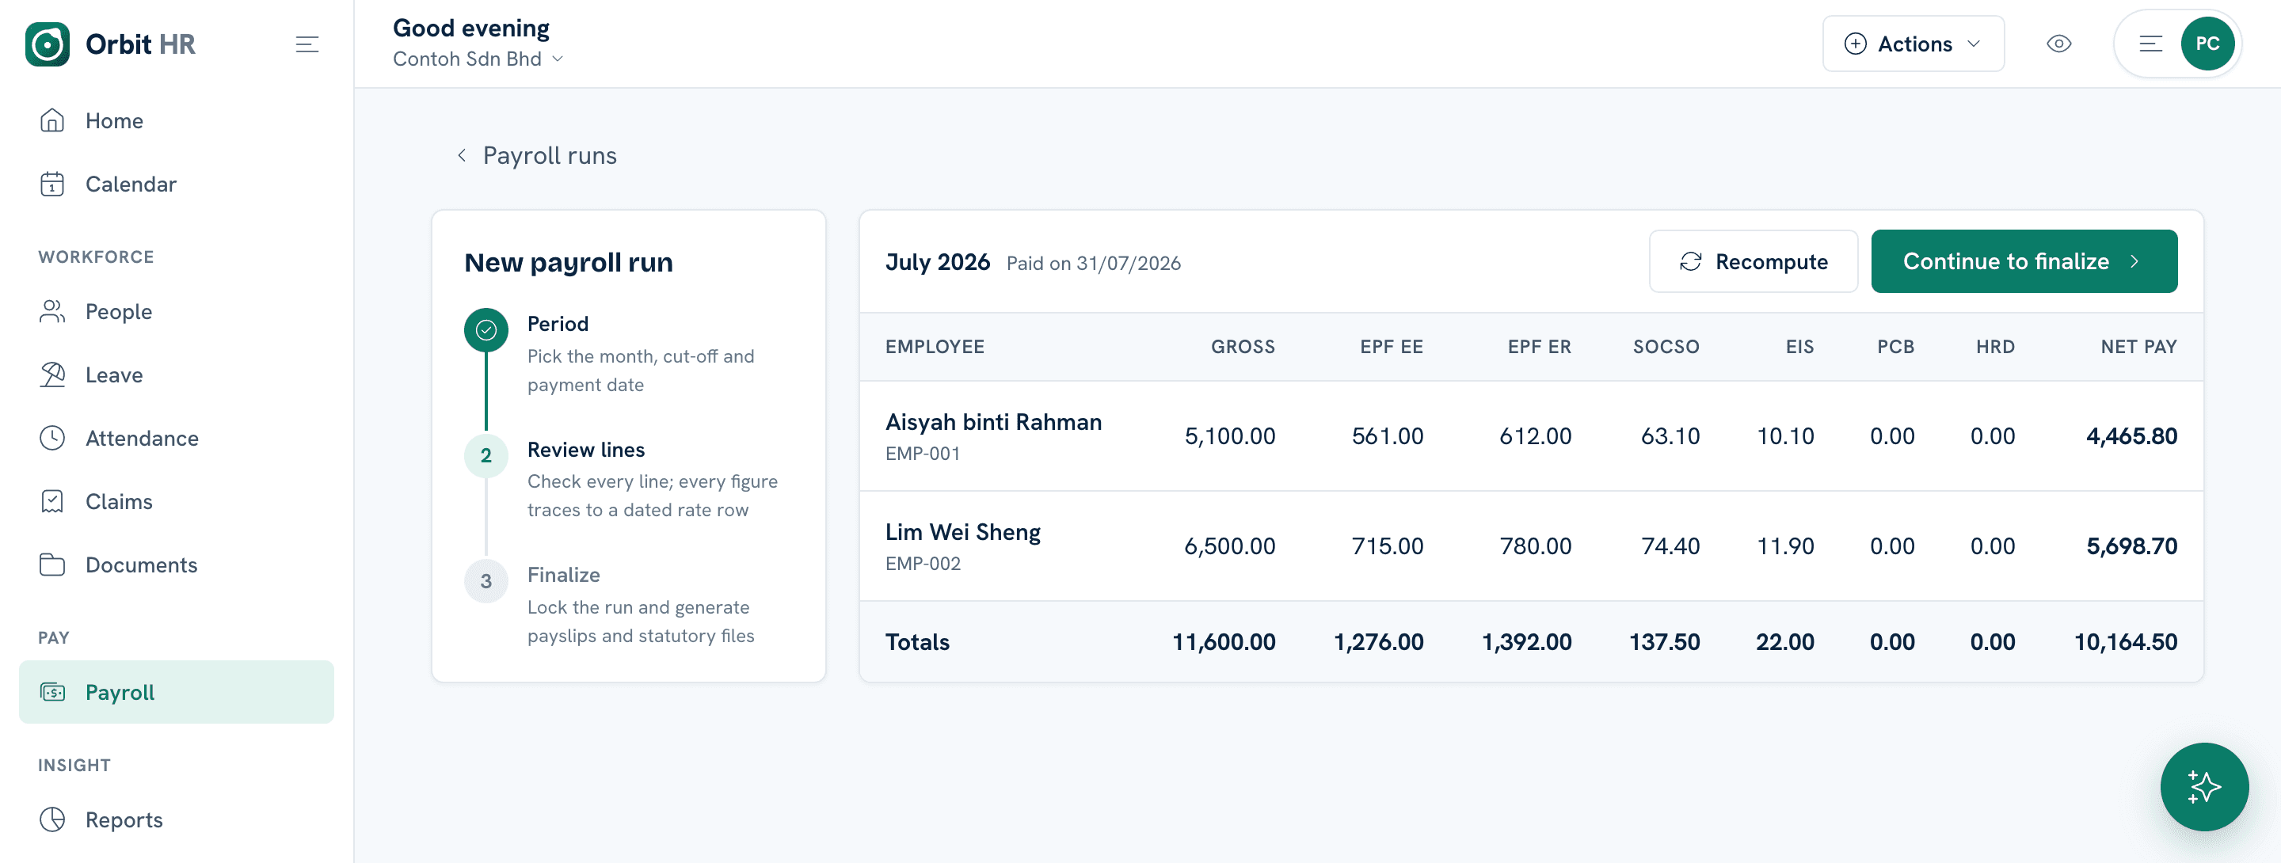Click total net pay 10,164.50
This screenshot has height=863, width=2281.
click(x=2125, y=642)
